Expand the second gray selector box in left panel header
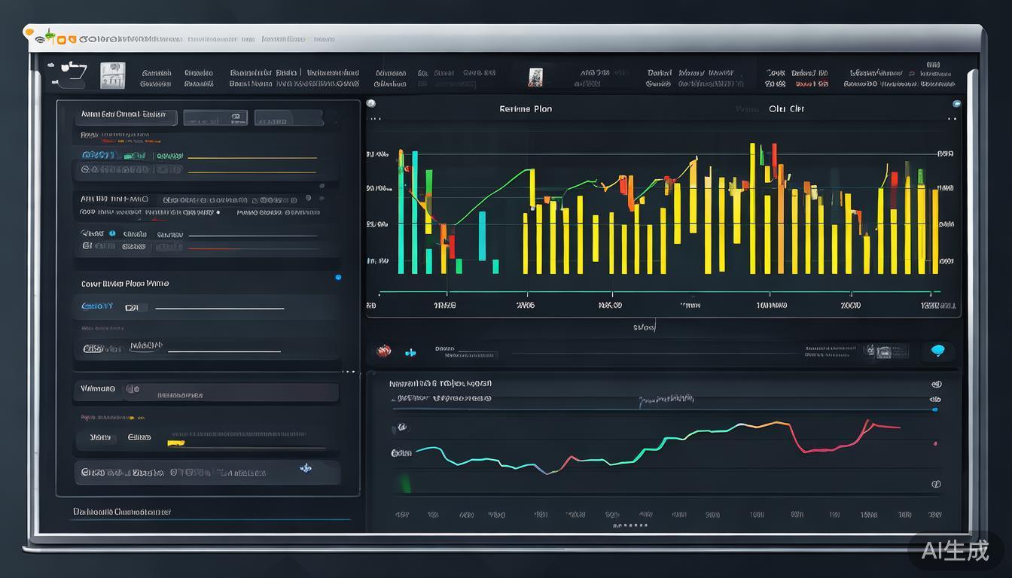The width and height of the screenshot is (1012, 578). click(288, 118)
